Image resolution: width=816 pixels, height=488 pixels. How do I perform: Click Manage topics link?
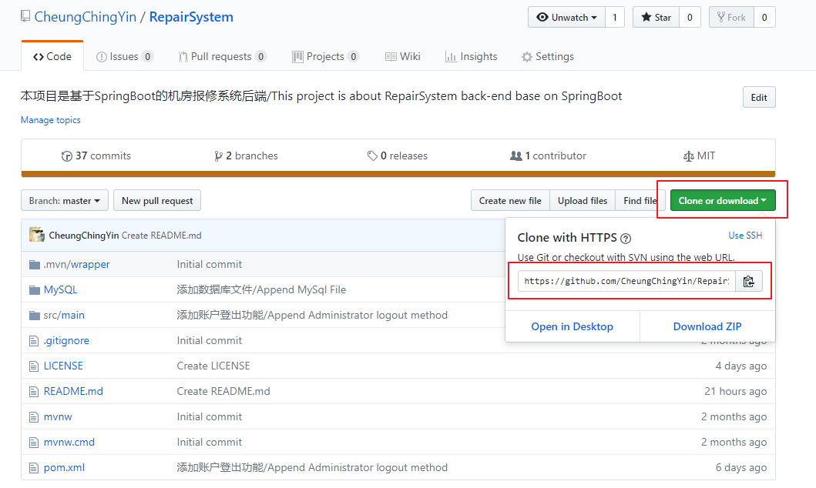click(x=51, y=120)
